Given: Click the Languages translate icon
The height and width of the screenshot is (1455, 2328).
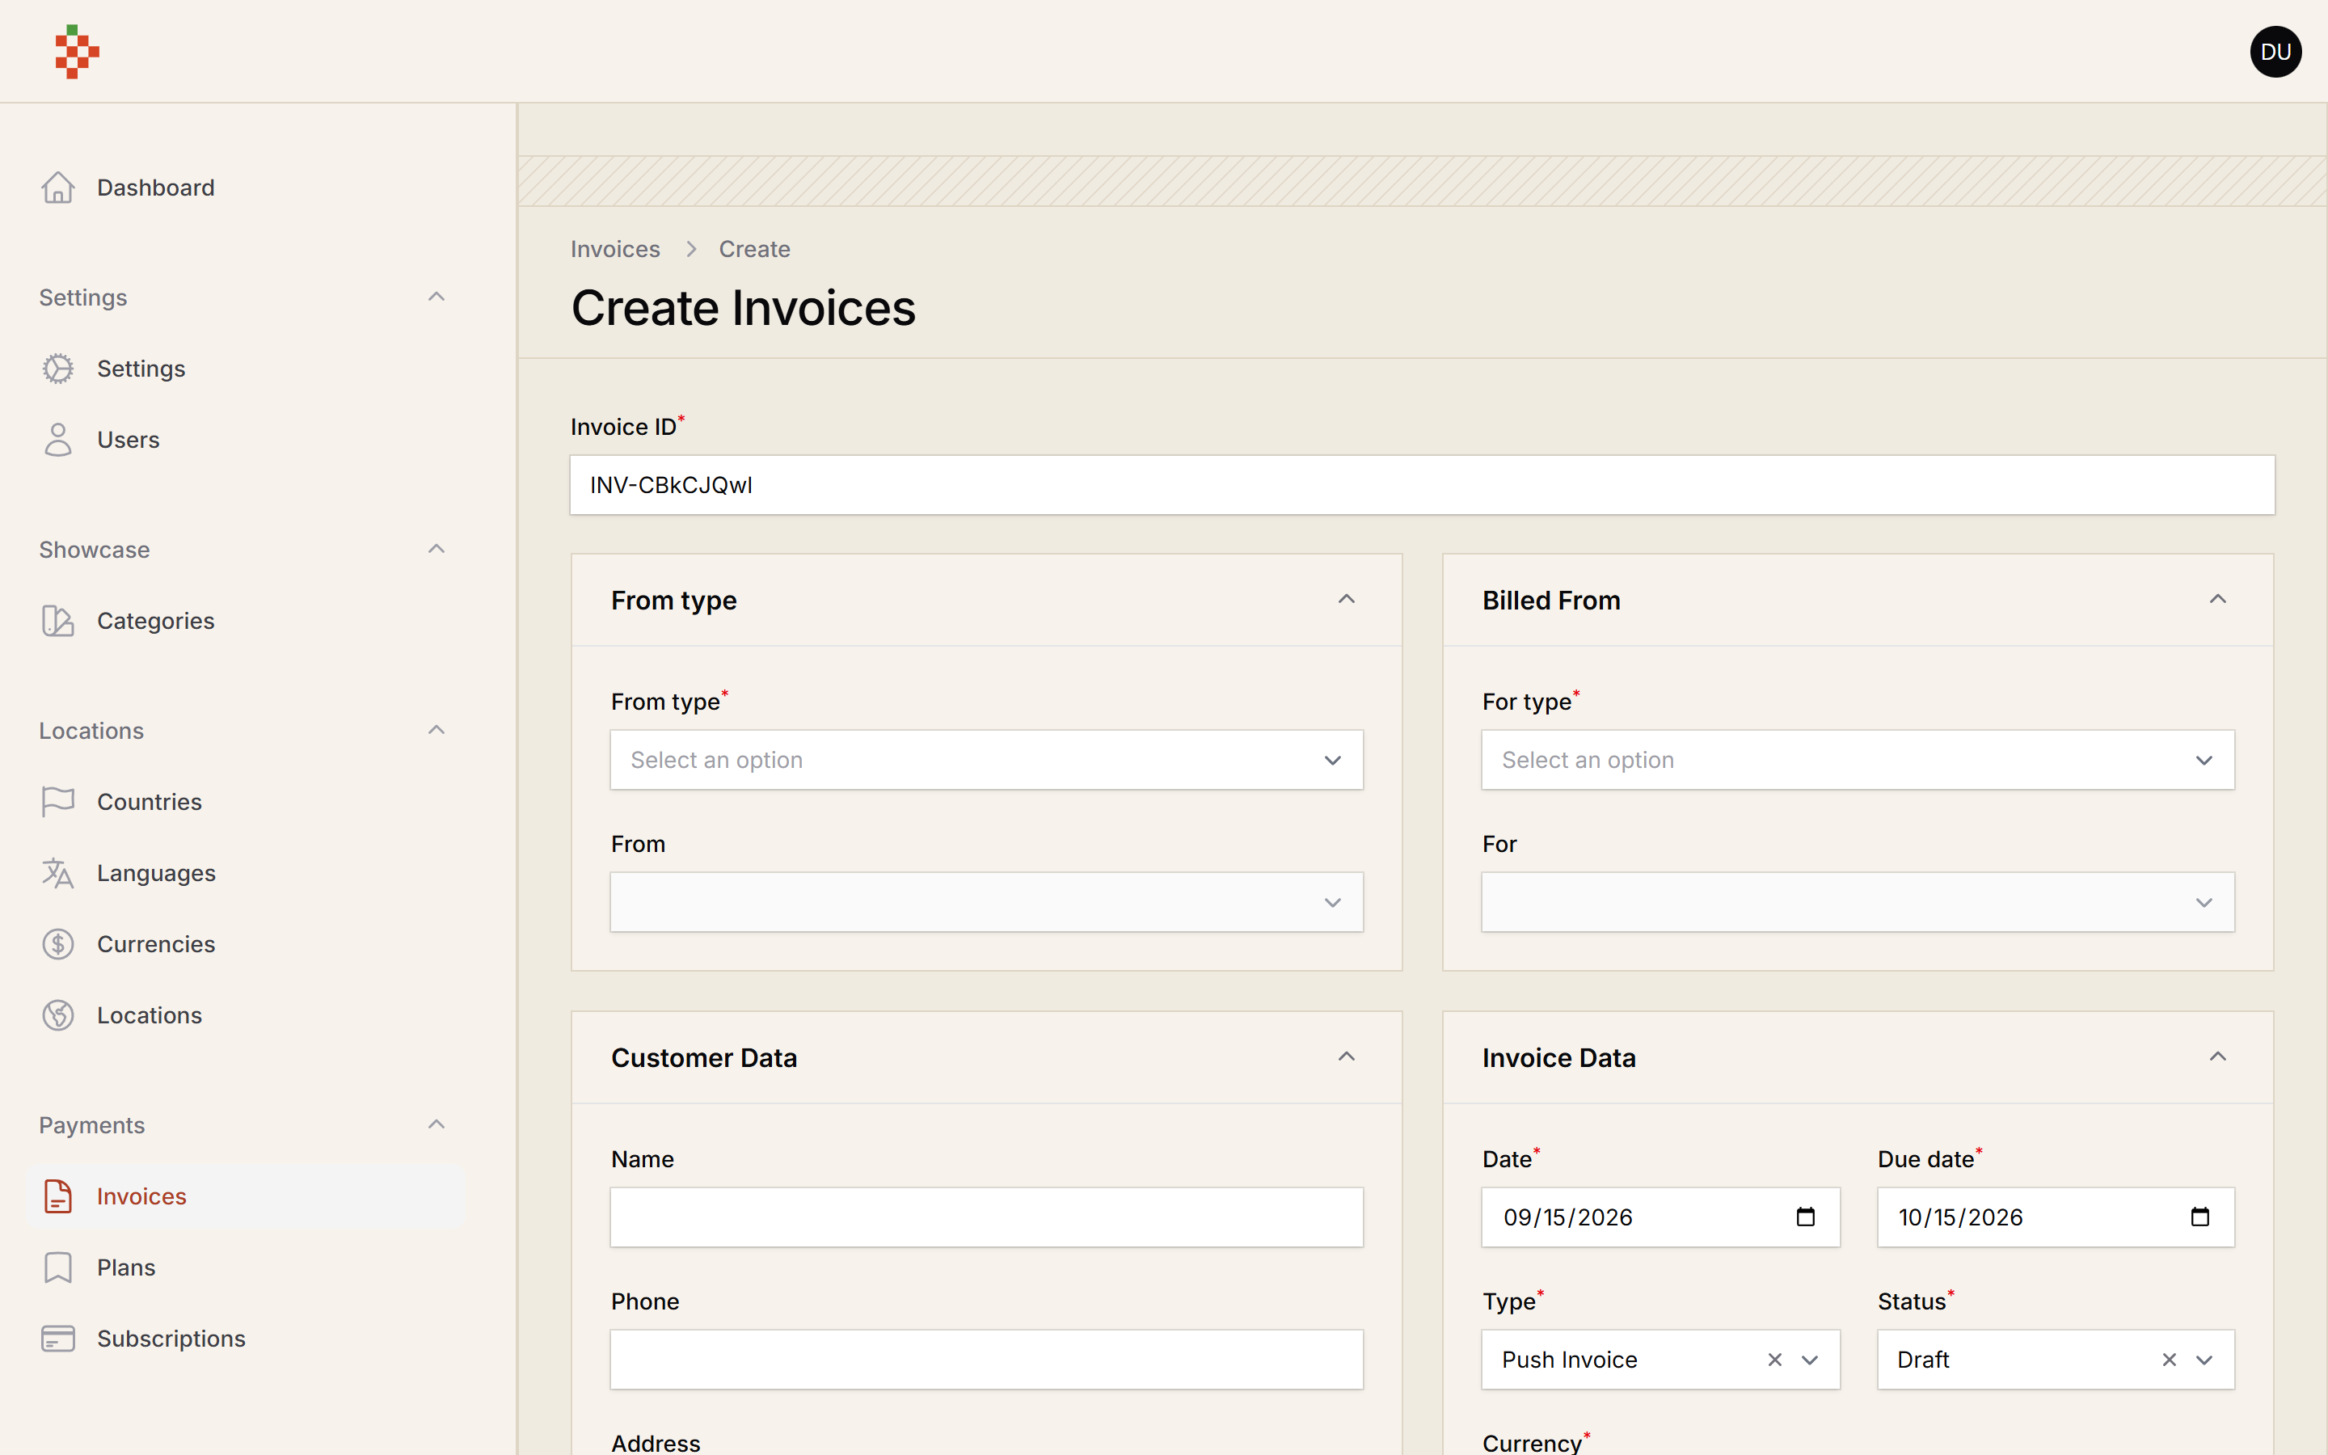Looking at the screenshot, I should click(x=57, y=873).
